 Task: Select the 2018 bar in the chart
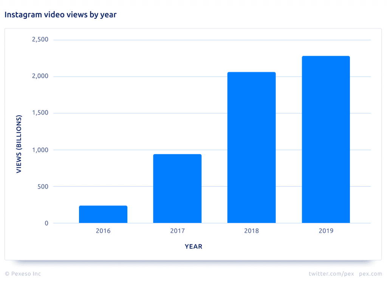251,147
